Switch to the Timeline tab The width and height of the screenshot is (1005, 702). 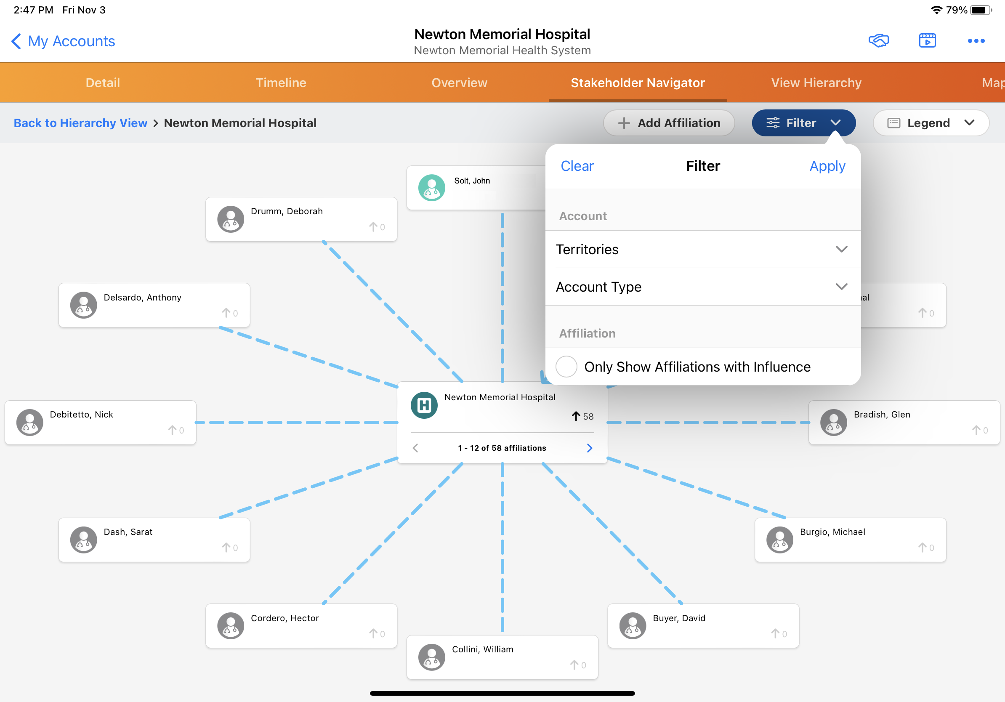click(281, 83)
